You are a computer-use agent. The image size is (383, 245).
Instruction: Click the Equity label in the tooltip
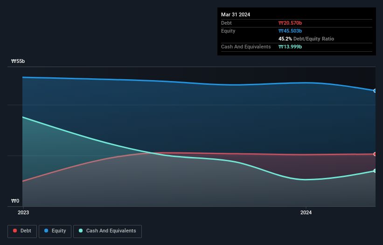tap(228, 31)
